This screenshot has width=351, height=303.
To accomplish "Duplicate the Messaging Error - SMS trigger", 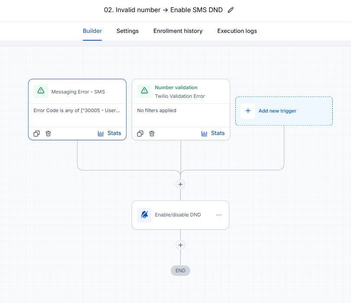I will coord(36,133).
